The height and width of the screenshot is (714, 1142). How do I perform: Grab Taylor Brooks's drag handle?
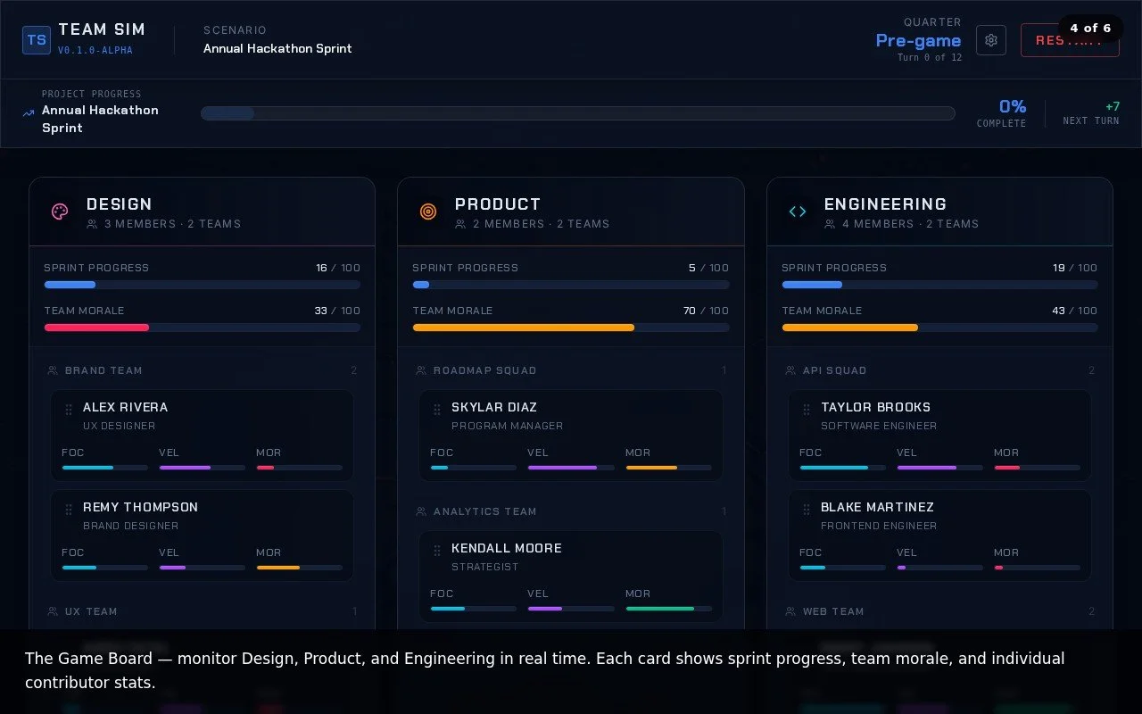[x=807, y=410]
